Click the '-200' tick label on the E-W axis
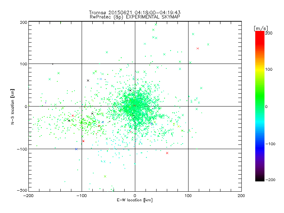The image size is (284, 213). (x=28, y=196)
